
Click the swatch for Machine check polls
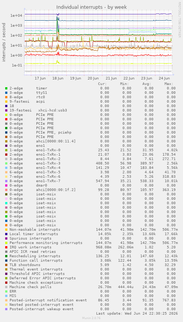click(x=6, y=287)
